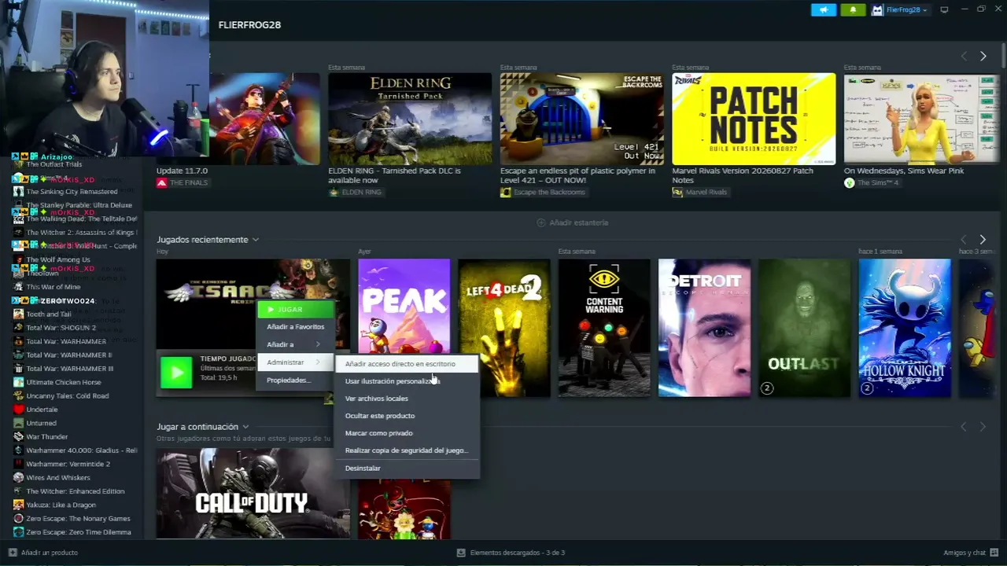1007x566 pixels.
Task: Select The Witcher: Enhanced Edition in list
Action: click(76, 491)
